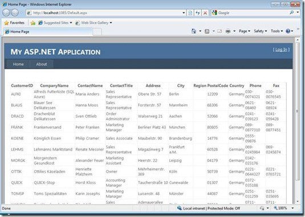Expand the Suggested Sites dropdown
The height and width of the screenshot is (217, 305).
click(71, 23)
